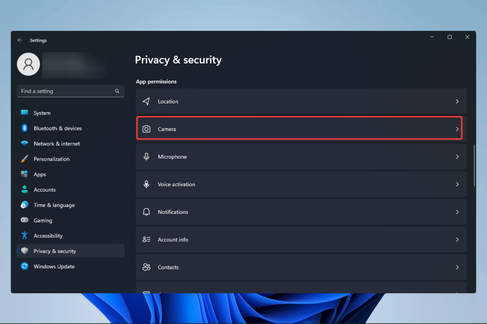Open Windows Update page
This screenshot has width=487, height=324.
(x=71, y=267)
